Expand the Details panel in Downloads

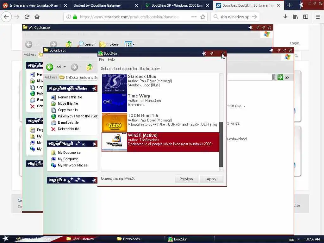coord(94,180)
